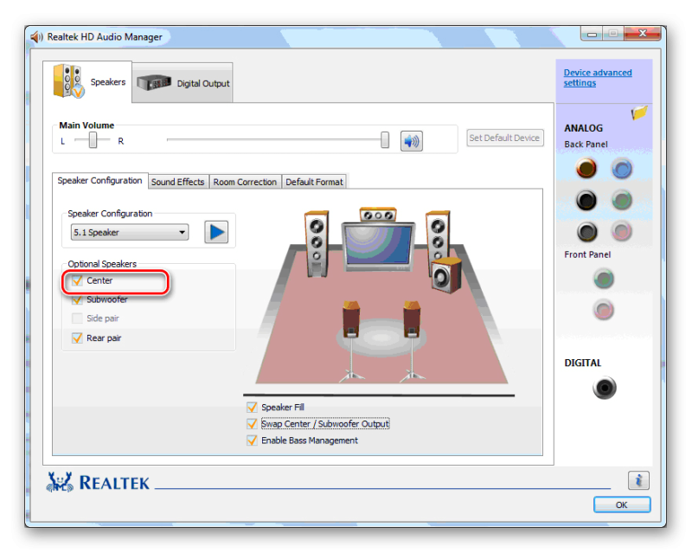Click the front left speaker in room
692x553 pixels.
pos(317,244)
